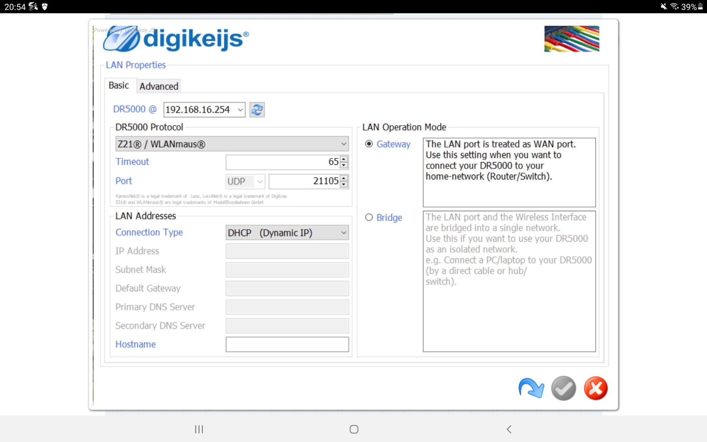Increase the Port number with up arrow
Screen dimensions: 707x442
(344, 178)
